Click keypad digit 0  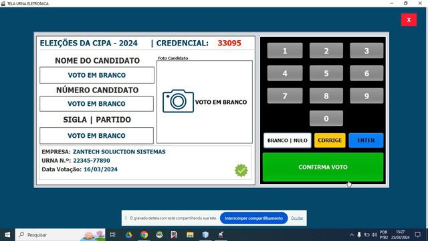(x=326, y=118)
